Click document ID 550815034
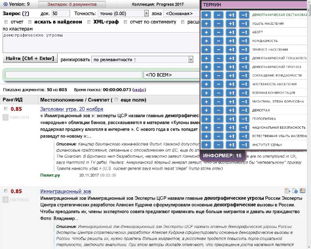The width and height of the screenshot is (311, 249). tap(19, 117)
